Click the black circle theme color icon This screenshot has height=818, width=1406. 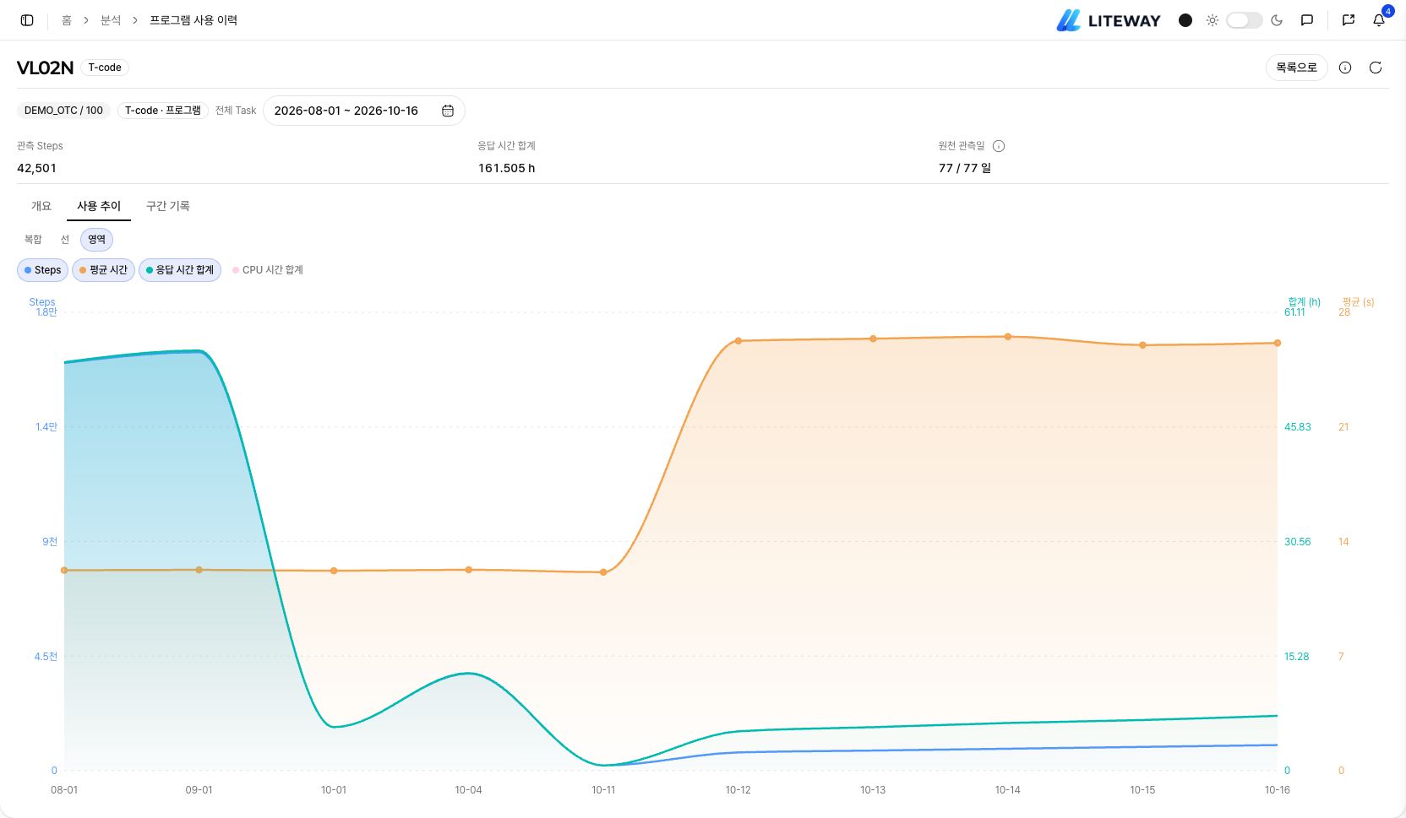pyautogui.click(x=1185, y=20)
